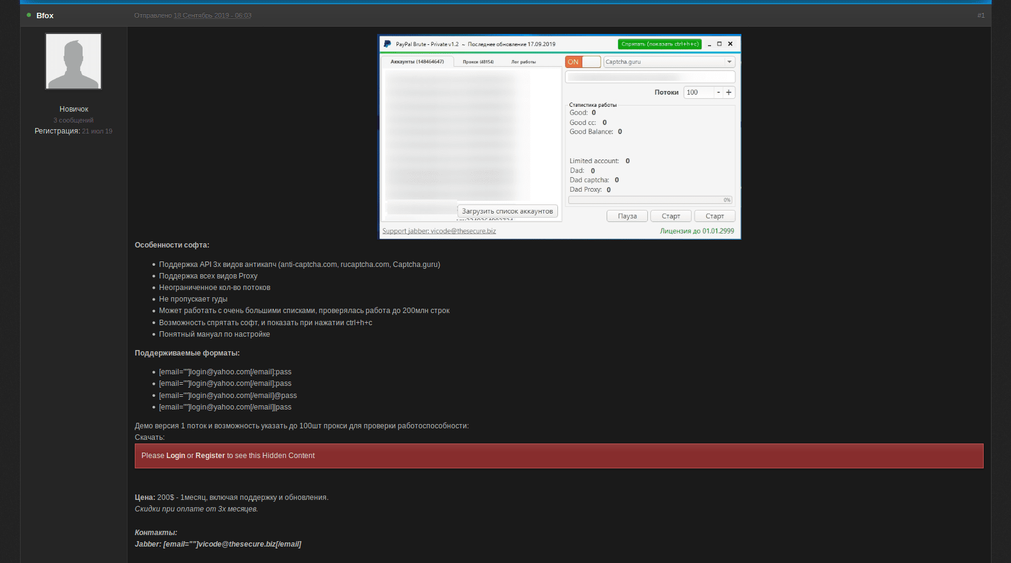Screen dimensions: 1011x563
Task: Click the Поддержка всех видов Proxy bullet
Action: coord(208,276)
